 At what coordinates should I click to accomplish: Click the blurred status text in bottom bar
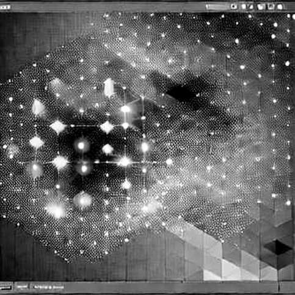[x=49, y=287]
